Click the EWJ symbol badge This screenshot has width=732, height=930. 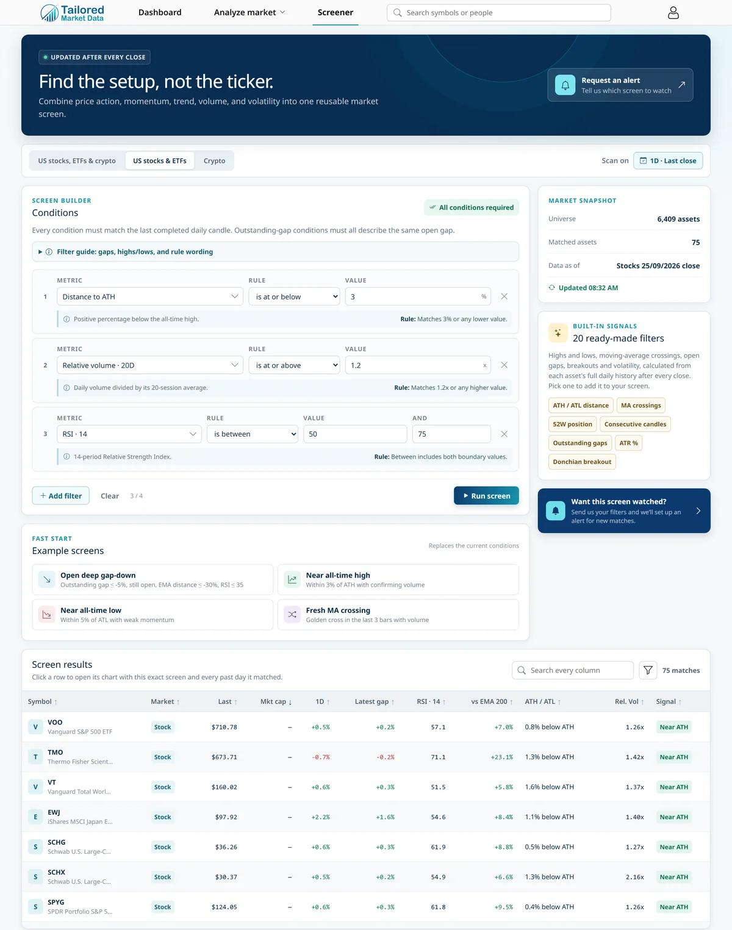[x=35, y=817]
